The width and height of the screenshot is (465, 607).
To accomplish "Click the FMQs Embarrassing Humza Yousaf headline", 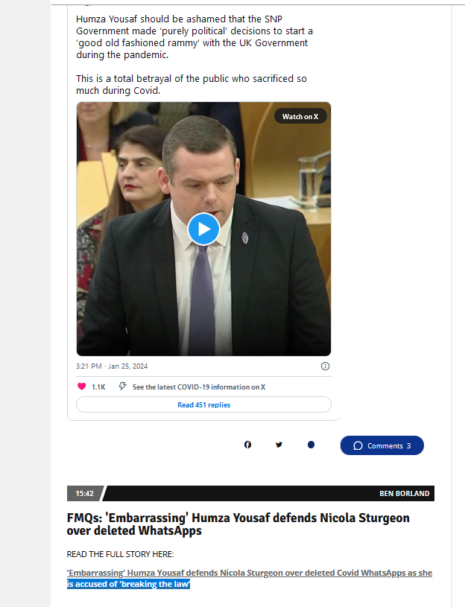I will [238, 524].
